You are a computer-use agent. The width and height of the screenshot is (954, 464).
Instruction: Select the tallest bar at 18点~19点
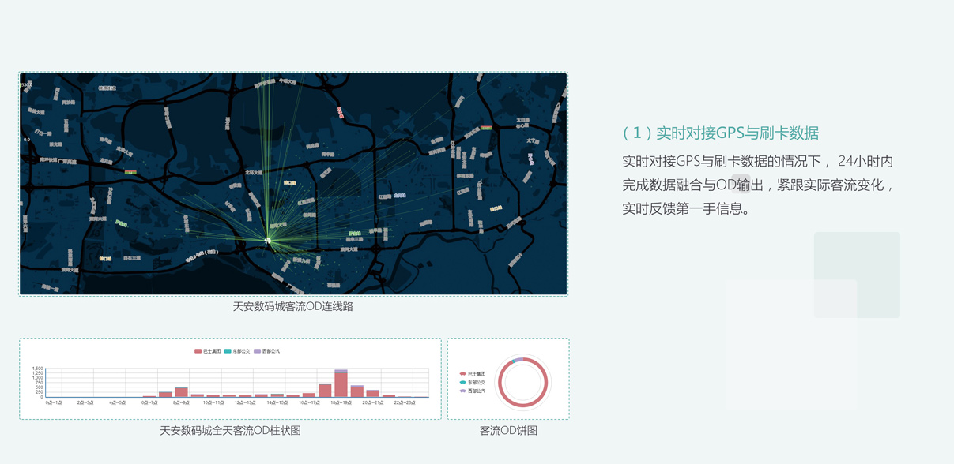coord(341,385)
